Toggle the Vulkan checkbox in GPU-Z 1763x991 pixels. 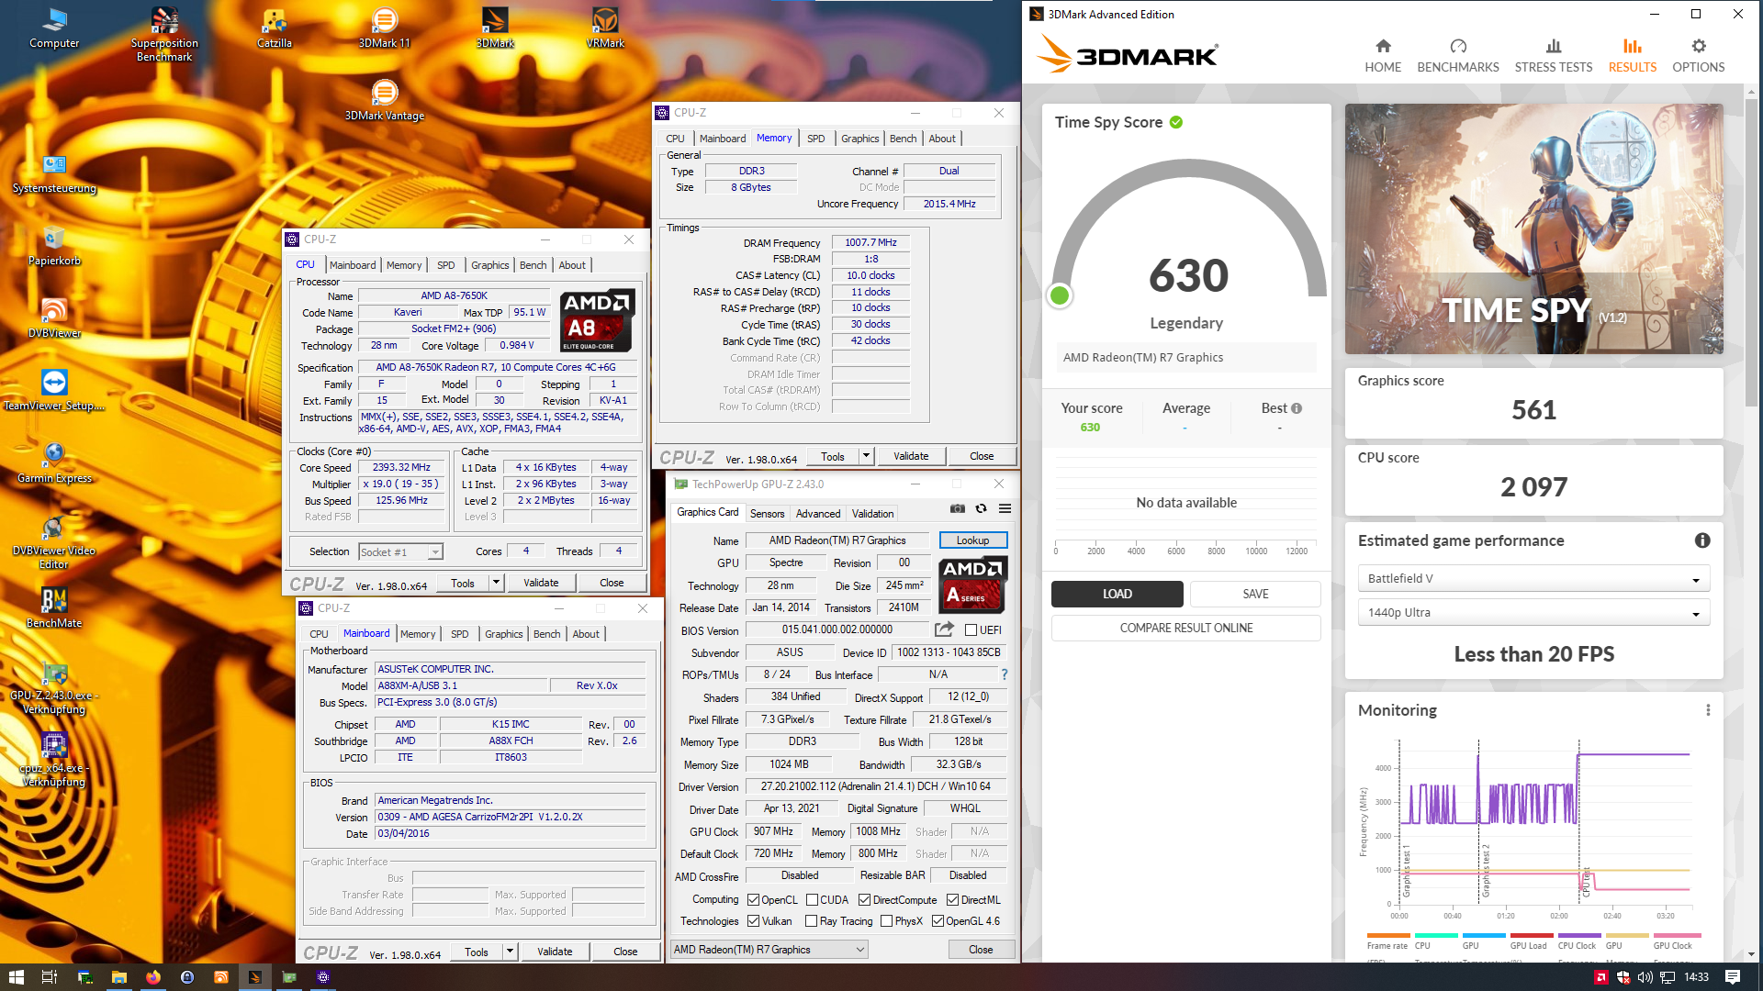753,921
